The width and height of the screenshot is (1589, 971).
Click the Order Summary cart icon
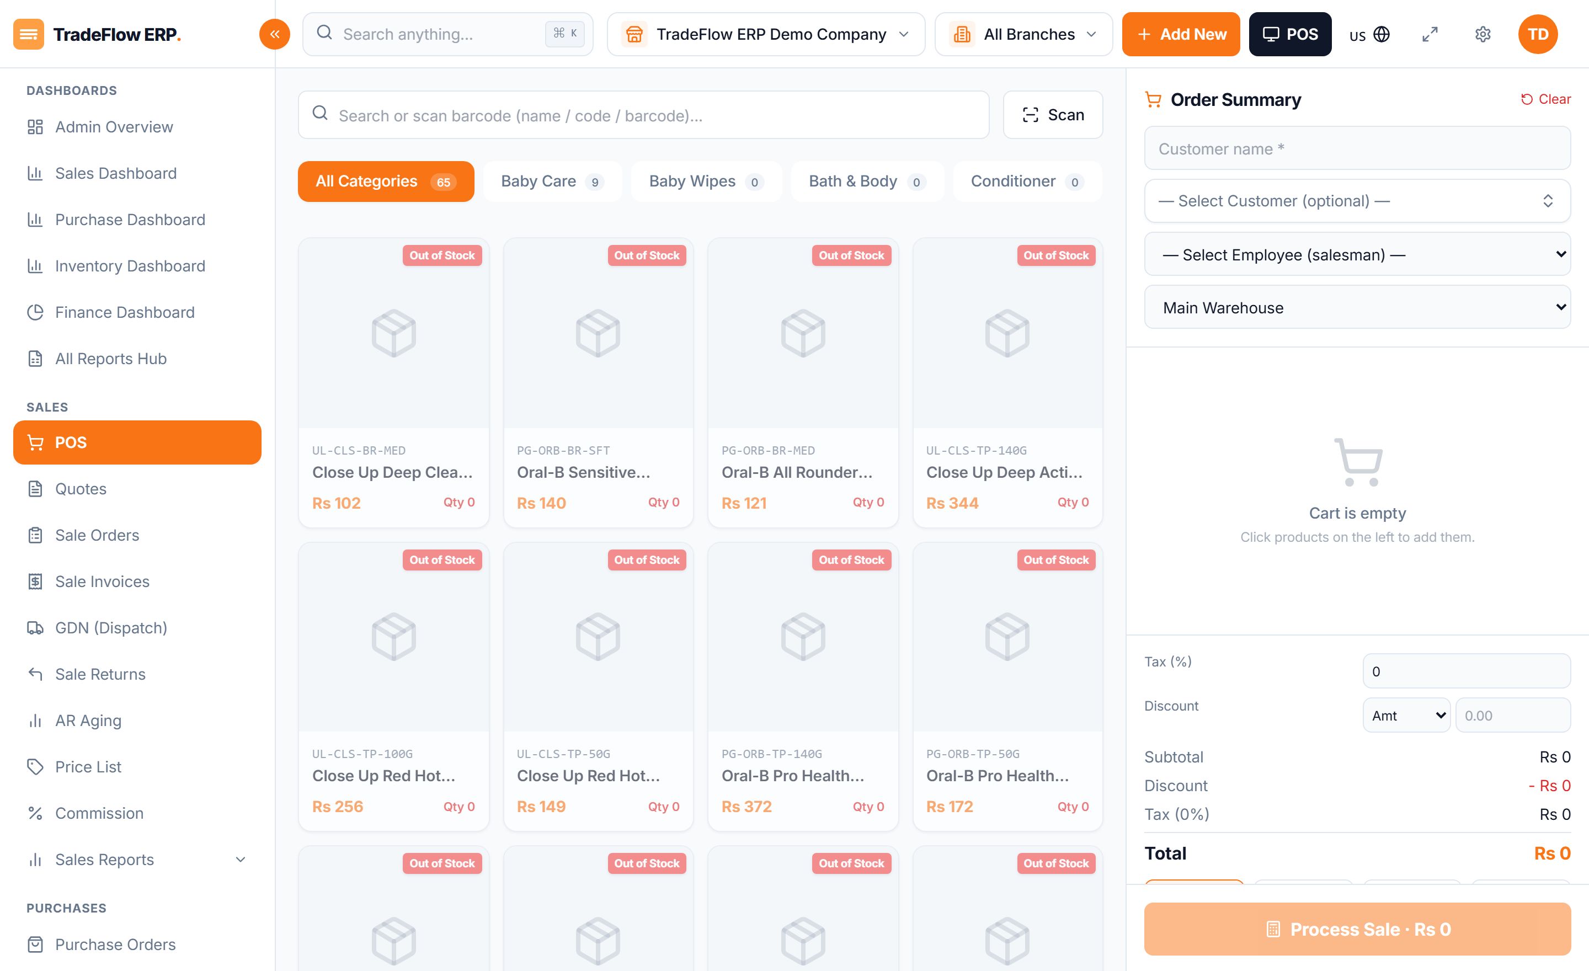click(x=1153, y=100)
